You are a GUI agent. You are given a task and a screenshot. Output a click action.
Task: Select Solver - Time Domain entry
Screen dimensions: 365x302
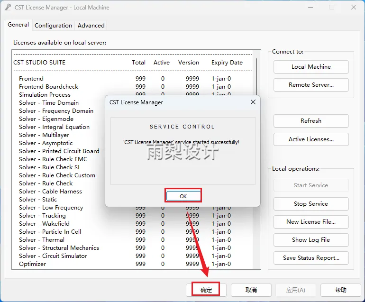point(49,103)
